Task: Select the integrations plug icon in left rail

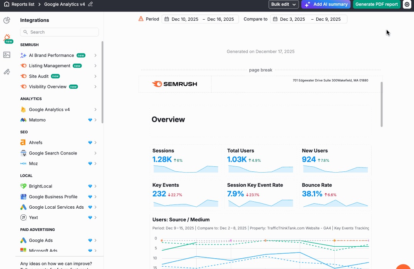Action: (7, 38)
